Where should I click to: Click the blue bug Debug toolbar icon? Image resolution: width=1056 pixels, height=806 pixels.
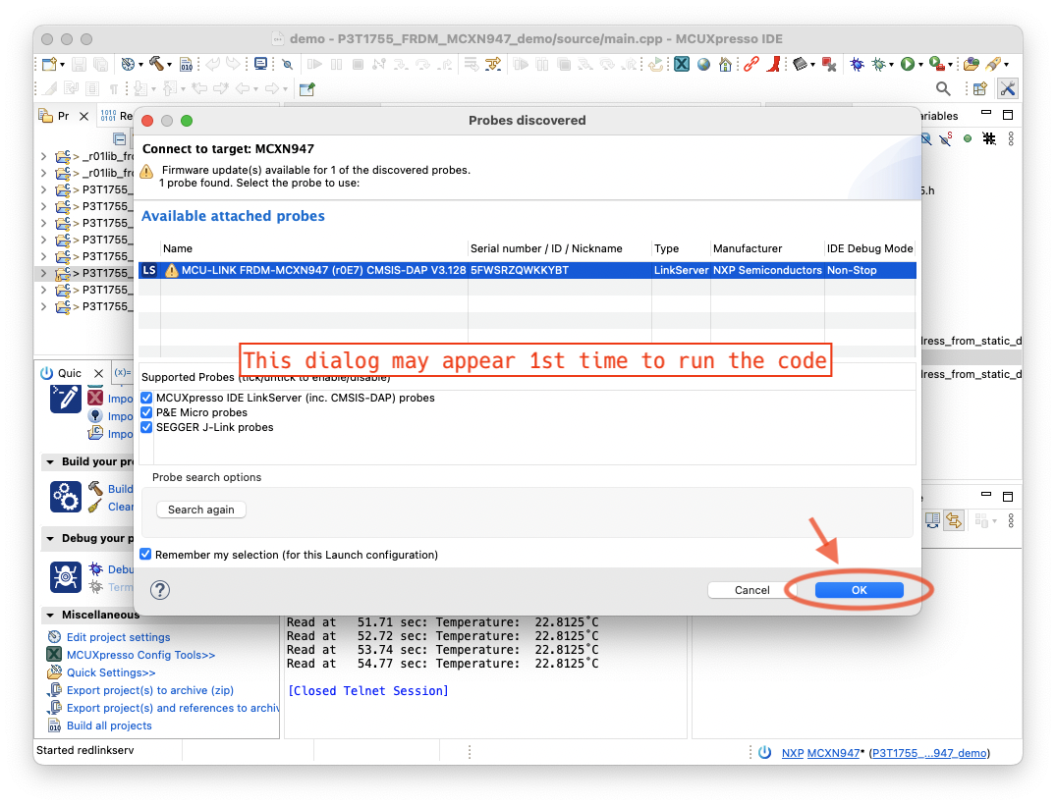pyautogui.click(x=857, y=64)
